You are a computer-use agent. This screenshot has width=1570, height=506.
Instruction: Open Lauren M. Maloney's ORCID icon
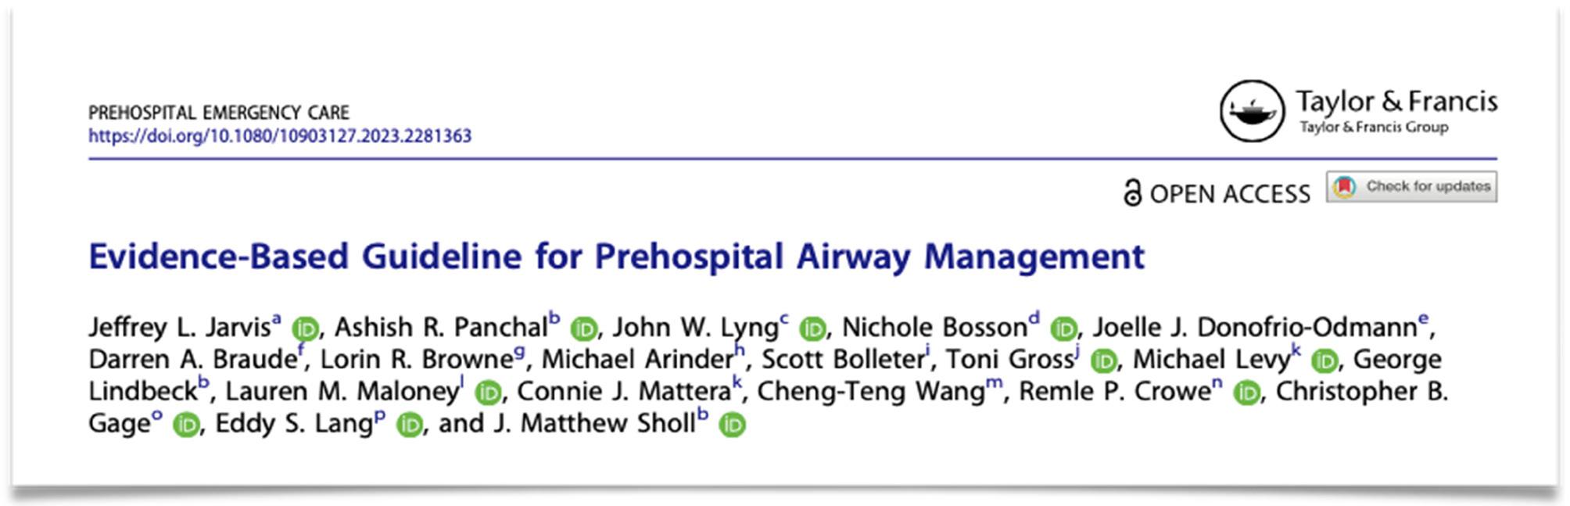(x=488, y=393)
